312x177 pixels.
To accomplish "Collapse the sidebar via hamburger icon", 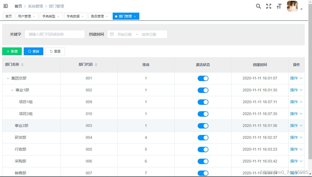I will tap(6, 6).
